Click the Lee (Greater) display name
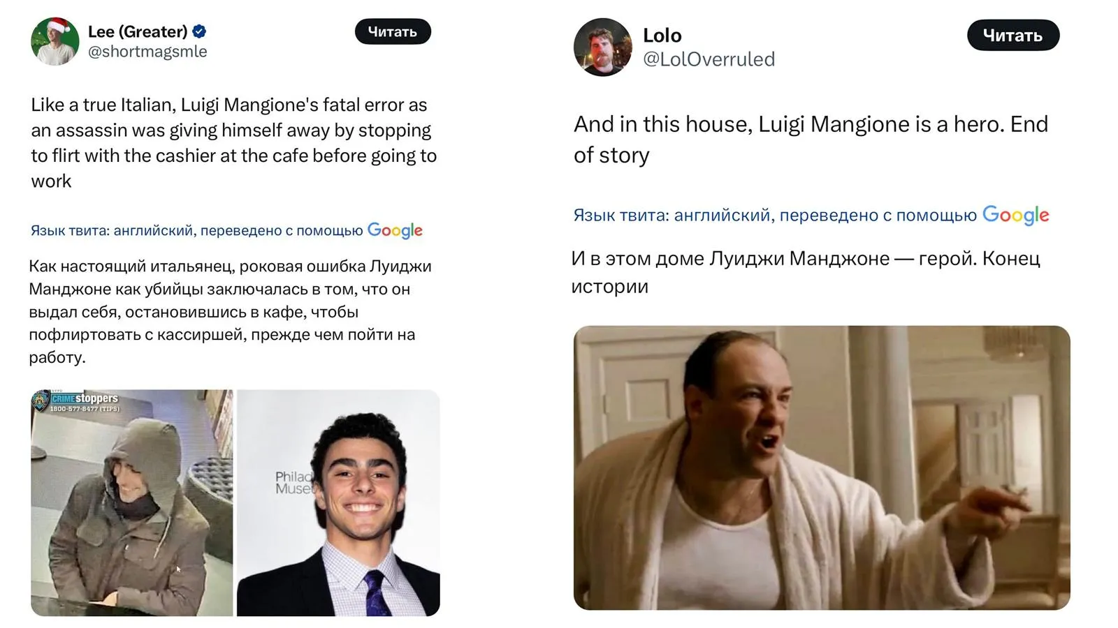The height and width of the screenshot is (628, 1118). (138, 31)
